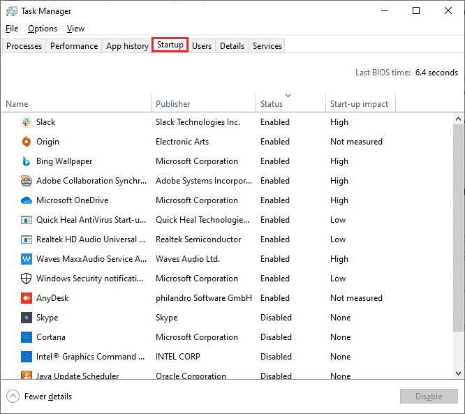Click High impact in Waves MaxxAudio row
The height and width of the screenshot is (414, 465).
pos(339,259)
